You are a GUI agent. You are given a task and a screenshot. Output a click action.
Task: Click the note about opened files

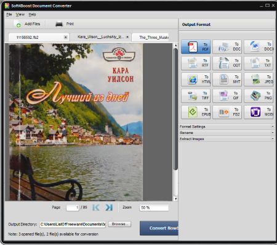53,234
